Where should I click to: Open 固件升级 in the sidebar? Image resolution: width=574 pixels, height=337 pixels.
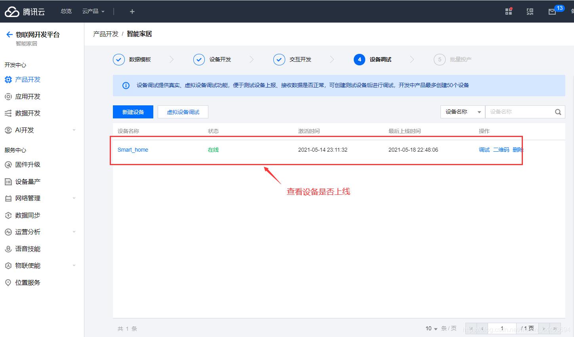point(28,165)
